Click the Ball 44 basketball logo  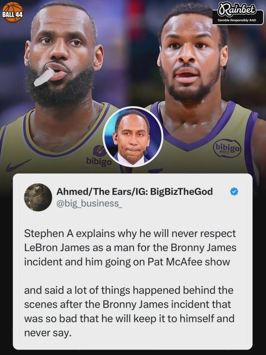tap(12, 12)
